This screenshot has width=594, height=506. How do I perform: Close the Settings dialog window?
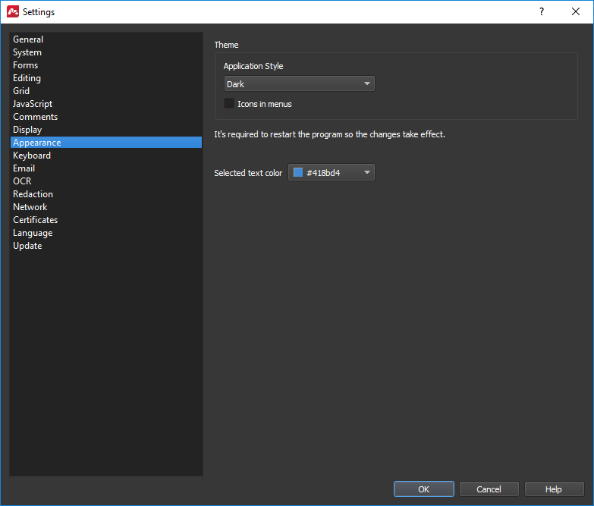pos(576,11)
